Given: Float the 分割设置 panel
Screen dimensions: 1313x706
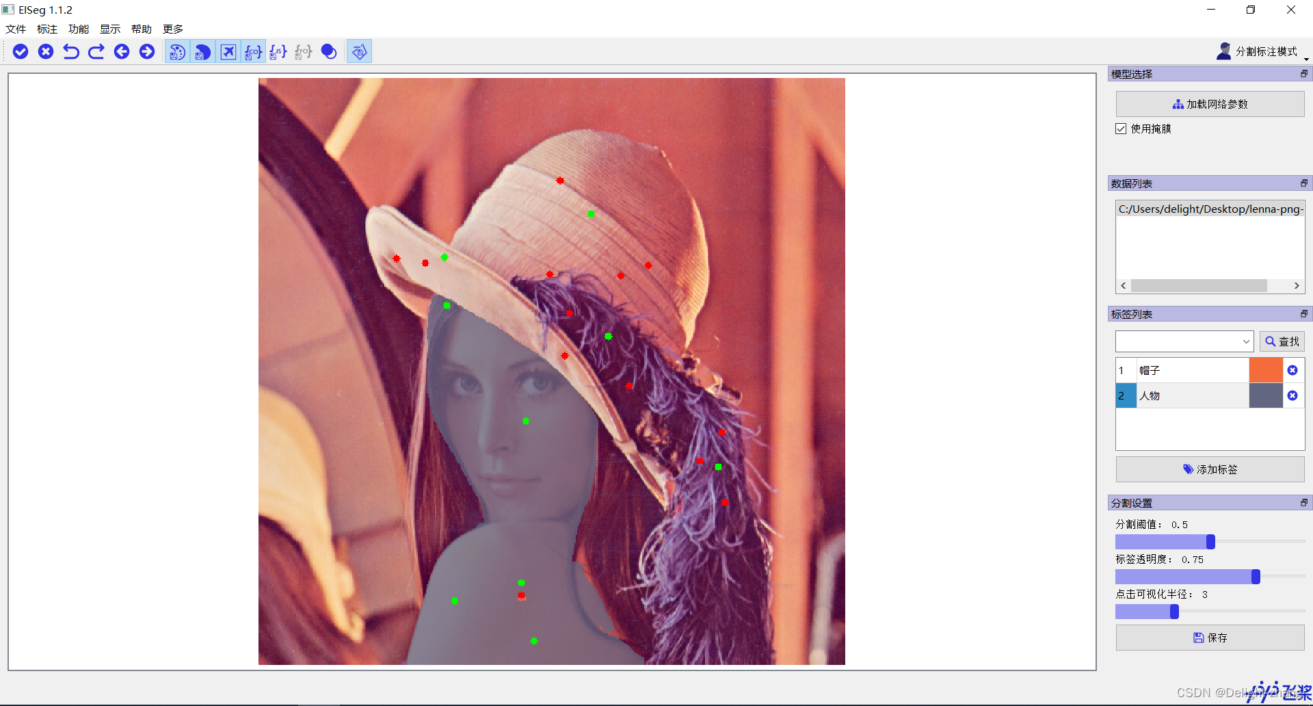Looking at the screenshot, I should point(1303,503).
